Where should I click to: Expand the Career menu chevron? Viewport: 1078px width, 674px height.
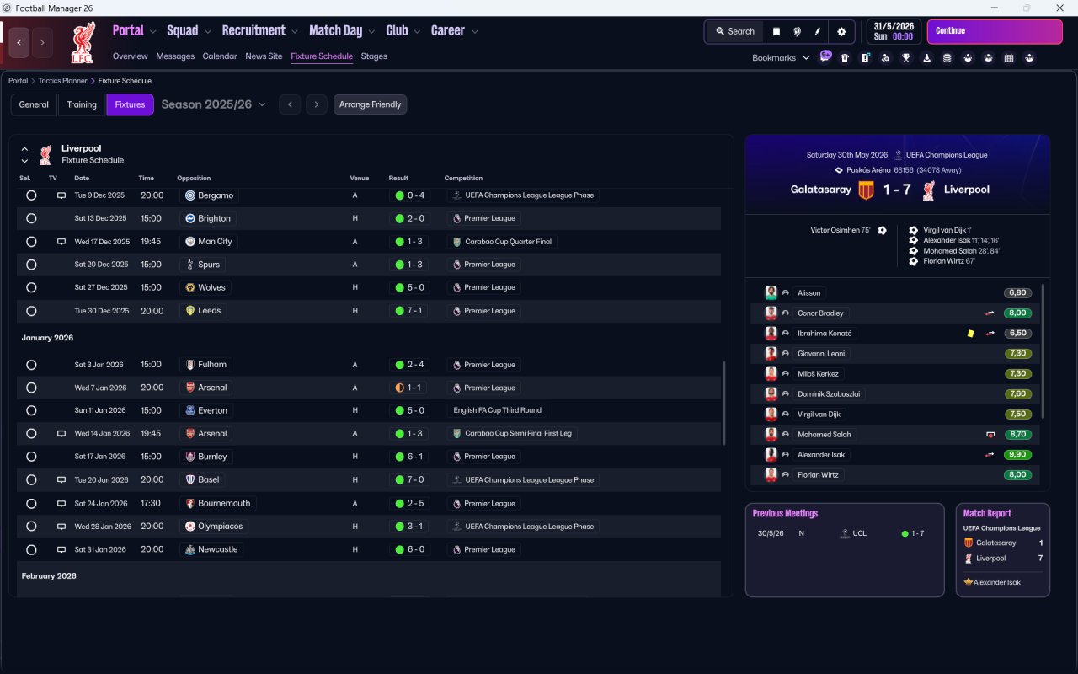point(474,31)
